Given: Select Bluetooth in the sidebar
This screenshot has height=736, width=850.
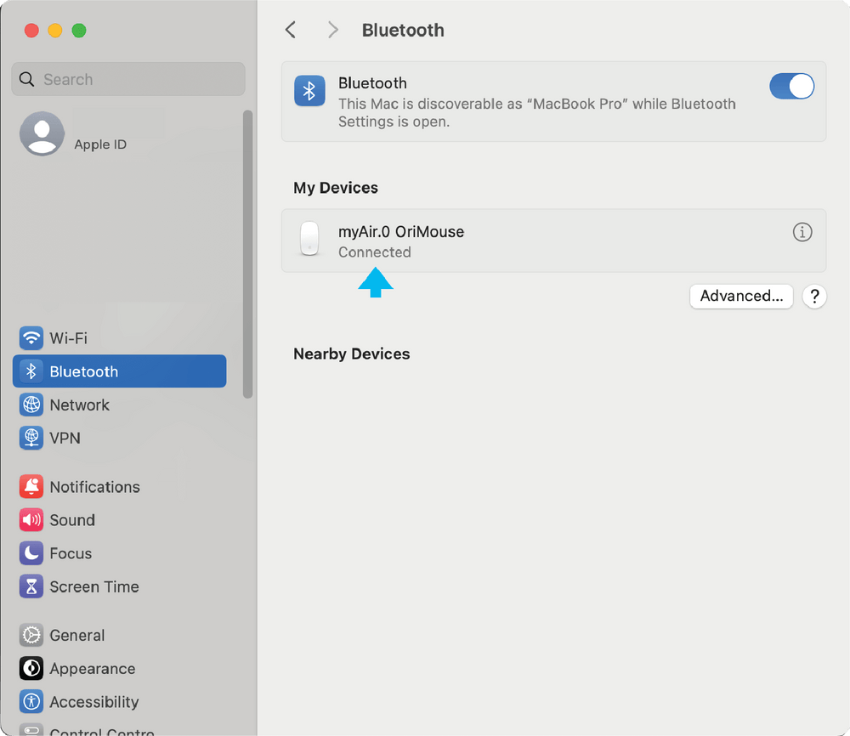Looking at the screenshot, I should (x=119, y=371).
